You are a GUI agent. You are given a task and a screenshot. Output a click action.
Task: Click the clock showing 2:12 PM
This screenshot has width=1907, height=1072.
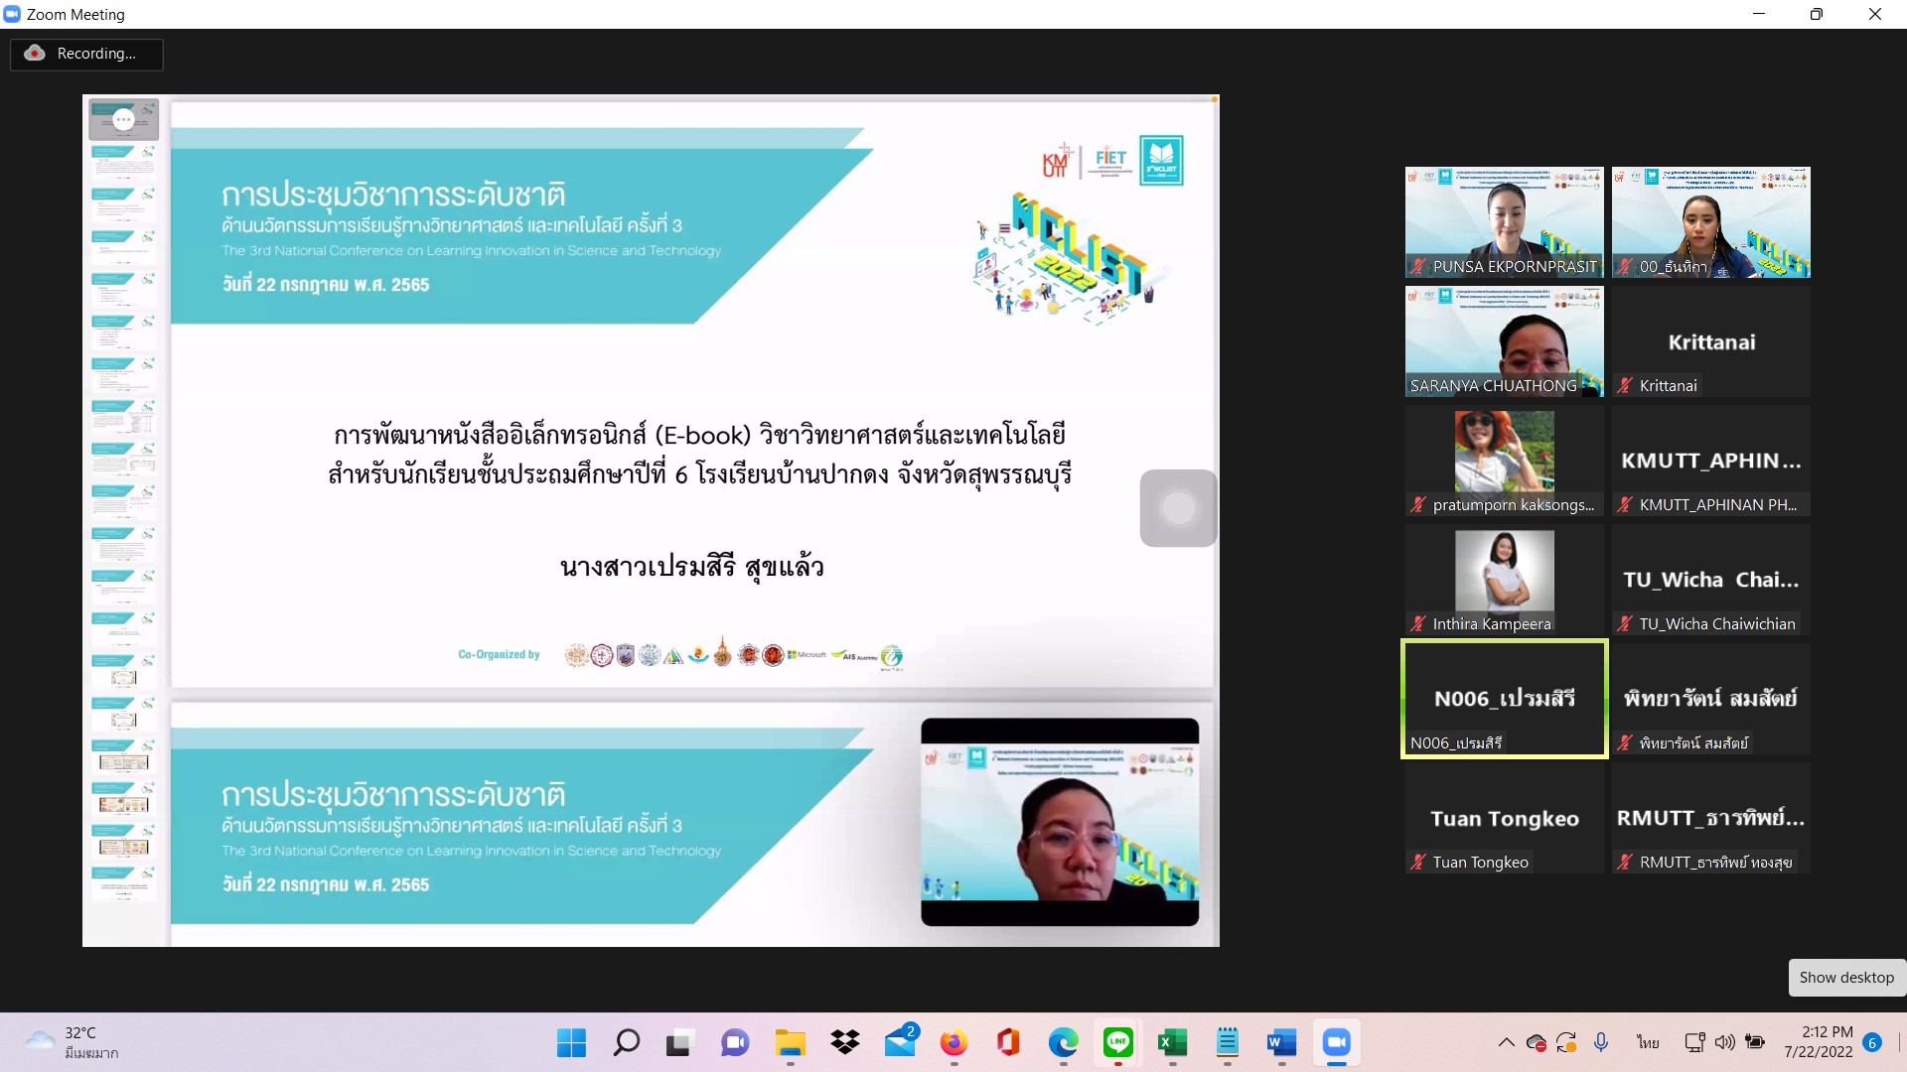click(x=1818, y=1042)
